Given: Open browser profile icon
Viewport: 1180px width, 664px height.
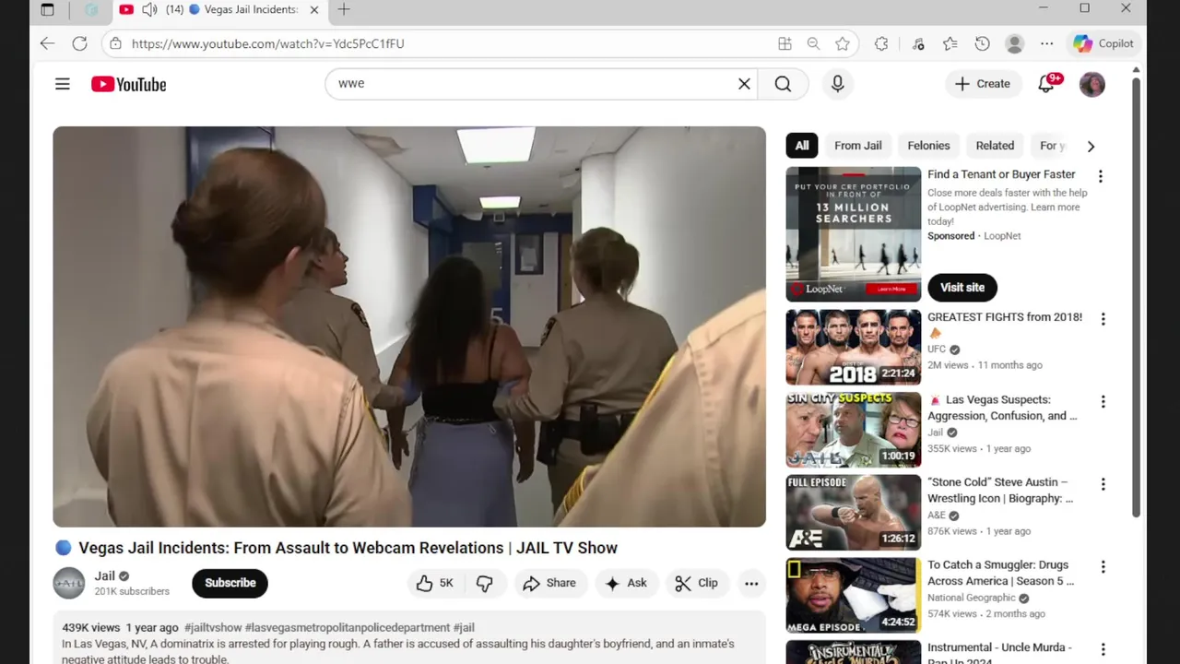Looking at the screenshot, I should point(1015,43).
